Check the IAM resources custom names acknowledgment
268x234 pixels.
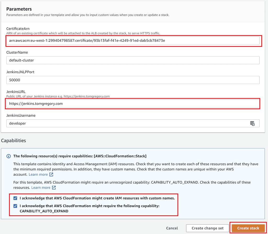pos(15,198)
